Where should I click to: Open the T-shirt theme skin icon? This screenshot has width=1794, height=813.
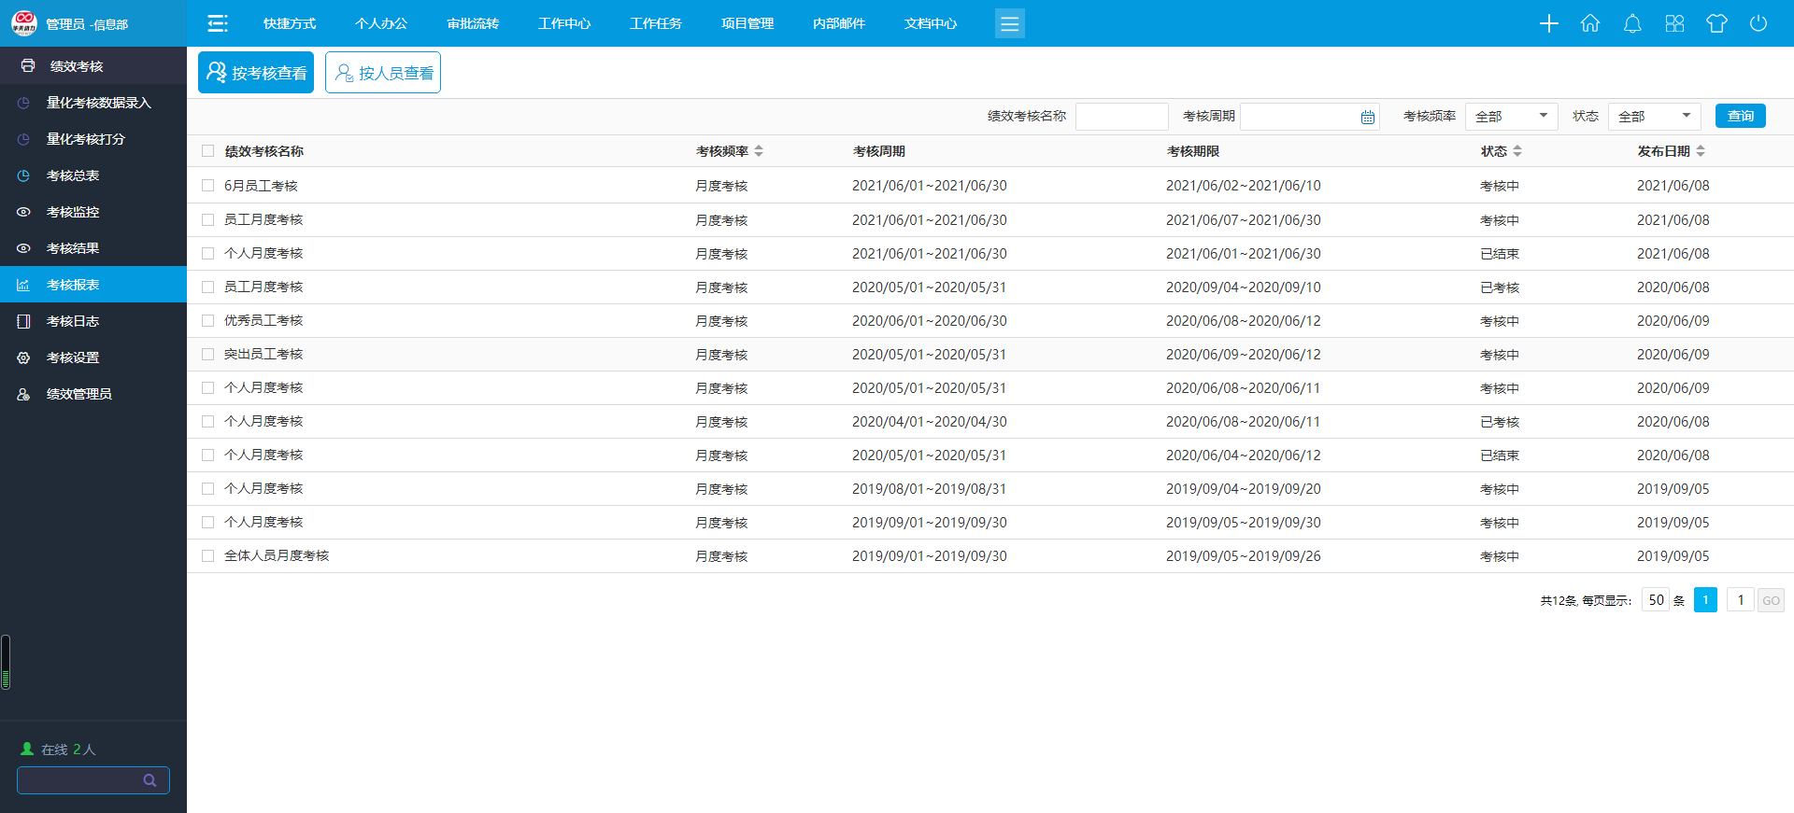[1716, 23]
